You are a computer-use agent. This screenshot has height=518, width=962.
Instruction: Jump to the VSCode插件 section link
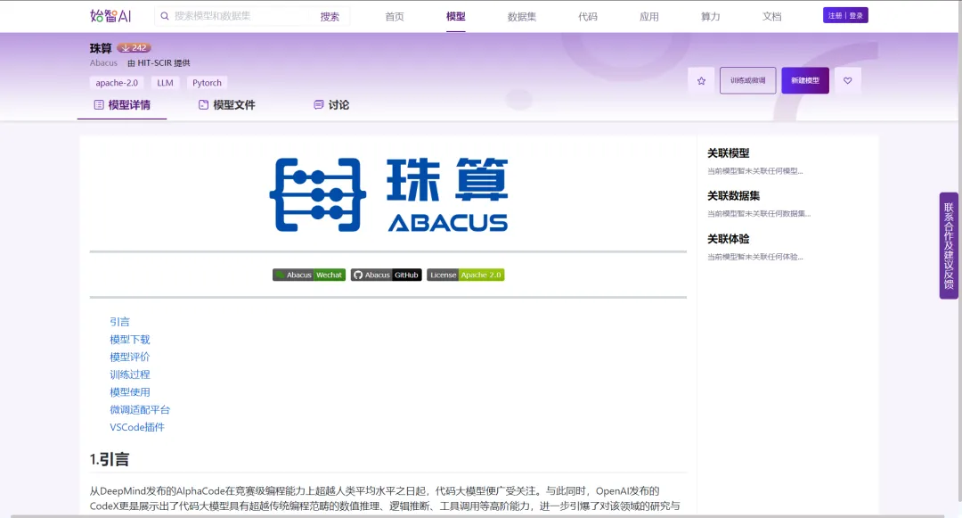click(x=137, y=427)
